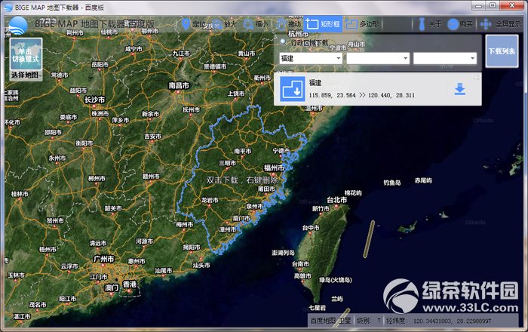This screenshot has height=332, width=528.
Task: Open the 购买 purchase option
Action: pyautogui.click(x=460, y=24)
